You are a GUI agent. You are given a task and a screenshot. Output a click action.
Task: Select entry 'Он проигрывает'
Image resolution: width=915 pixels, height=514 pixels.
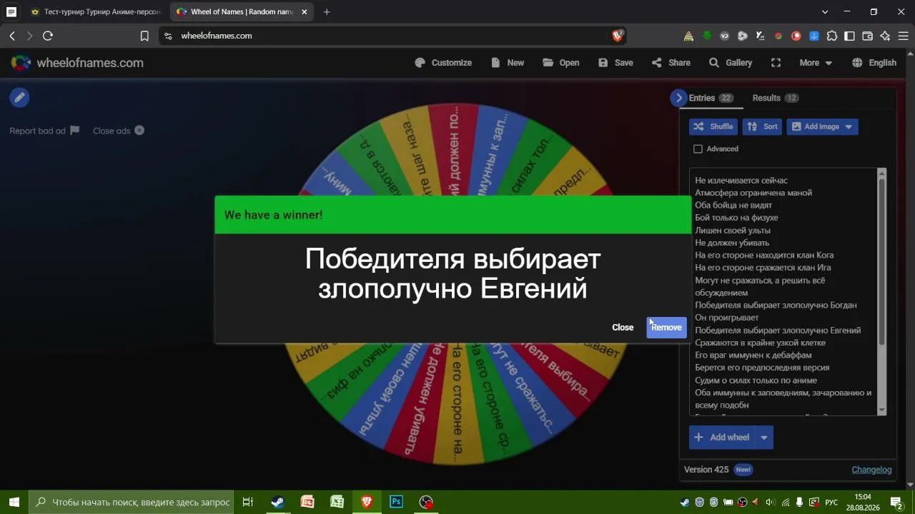tap(726, 318)
